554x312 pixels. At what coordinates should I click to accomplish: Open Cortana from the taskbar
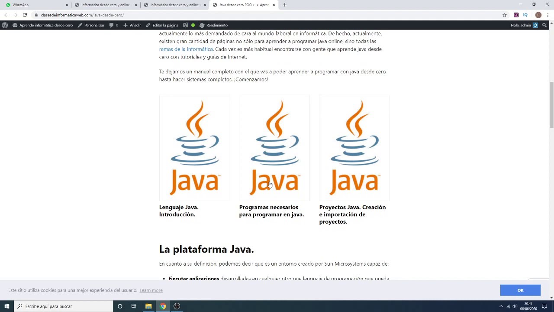click(x=120, y=306)
